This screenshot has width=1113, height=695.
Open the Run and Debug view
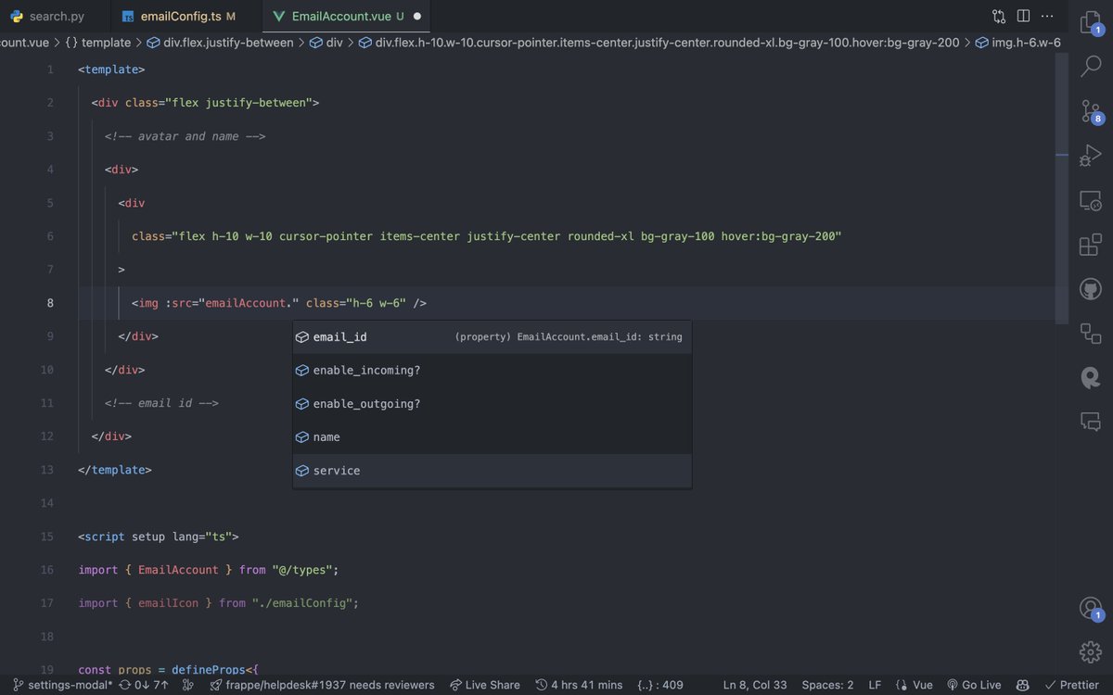click(x=1090, y=156)
